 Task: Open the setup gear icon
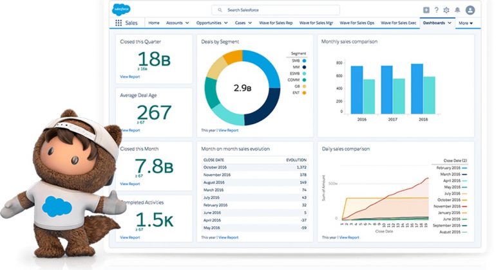point(446,10)
